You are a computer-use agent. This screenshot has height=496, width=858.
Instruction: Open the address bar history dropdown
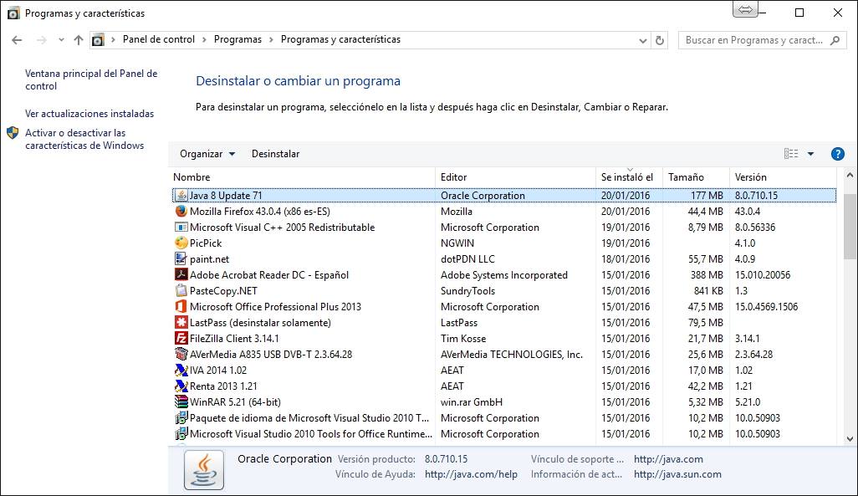(x=643, y=40)
